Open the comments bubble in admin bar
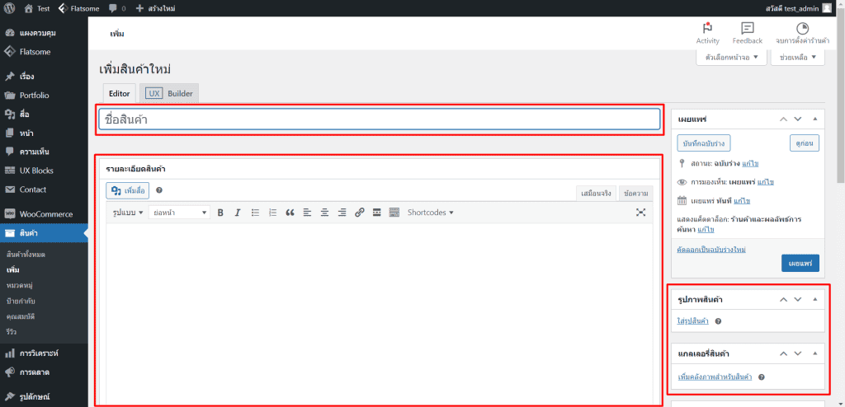Image resolution: width=845 pixels, height=407 pixels. [117, 8]
